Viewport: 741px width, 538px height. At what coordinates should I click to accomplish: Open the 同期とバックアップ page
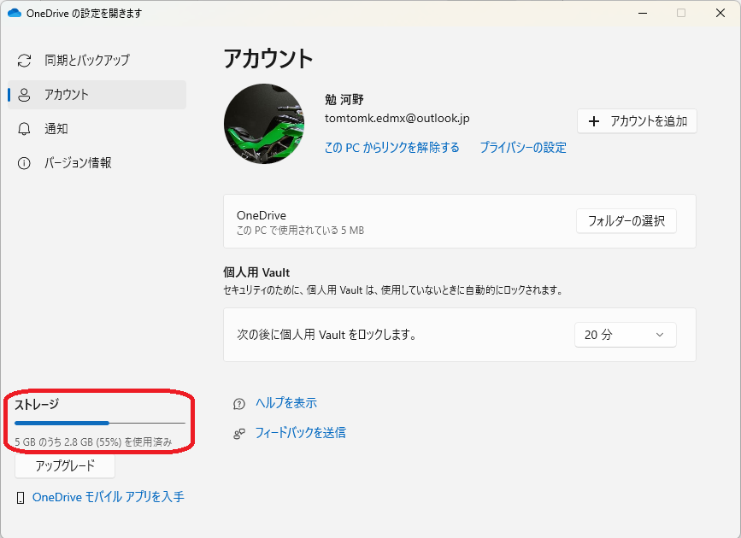point(97,61)
